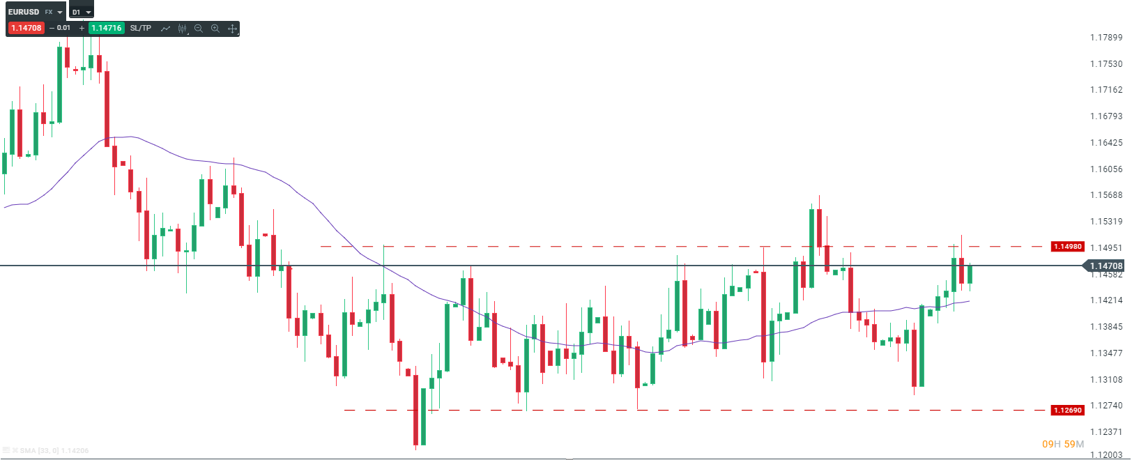The image size is (1132, 460).
Task: Open the drawing tools line icon
Action: click(165, 29)
